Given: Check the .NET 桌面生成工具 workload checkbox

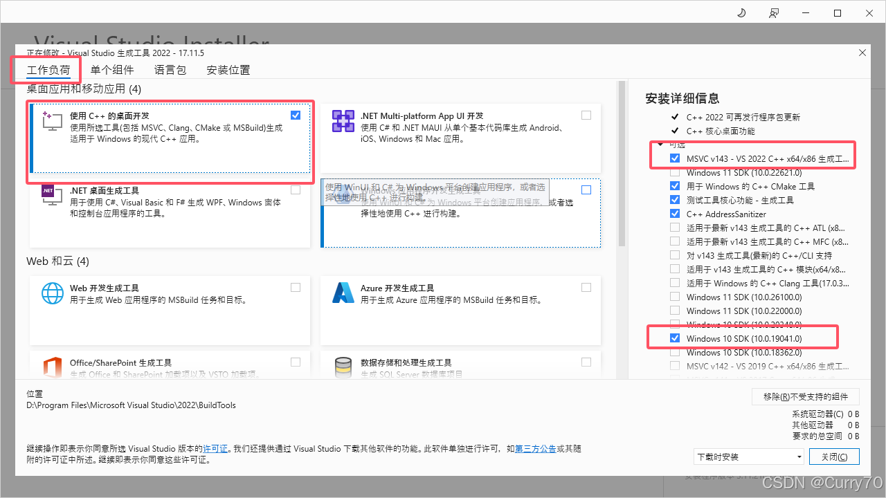Looking at the screenshot, I should point(296,190).
